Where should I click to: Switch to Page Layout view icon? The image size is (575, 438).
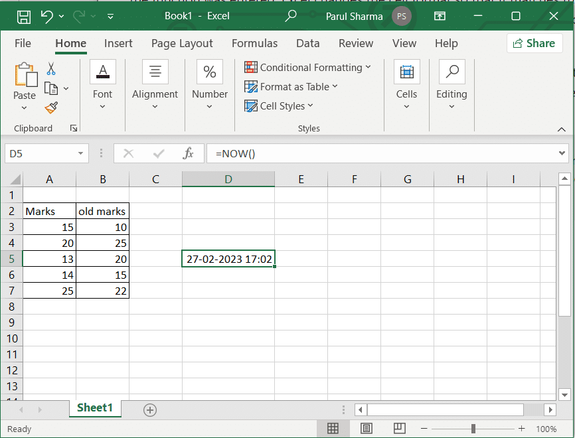tap(367, 429)
